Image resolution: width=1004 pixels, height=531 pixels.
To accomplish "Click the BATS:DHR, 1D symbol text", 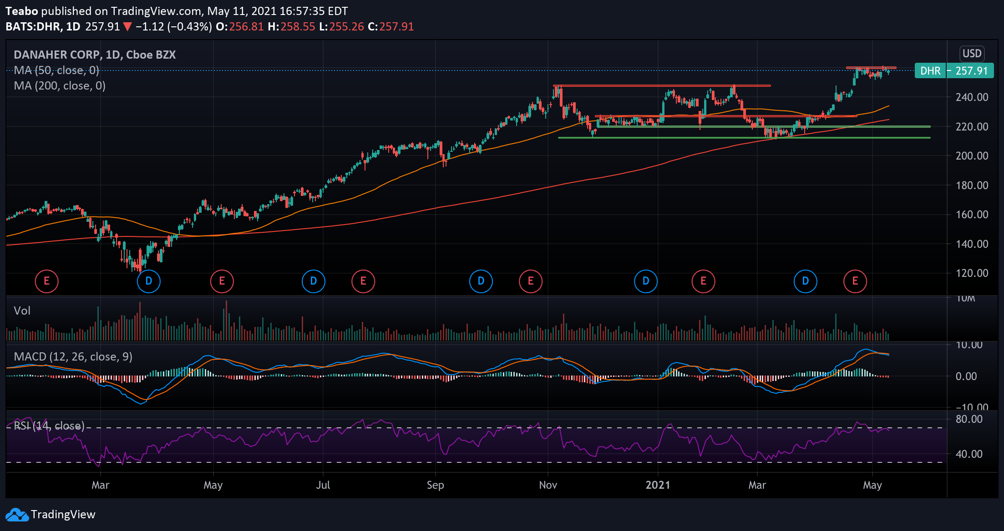I will click(43, 26).
